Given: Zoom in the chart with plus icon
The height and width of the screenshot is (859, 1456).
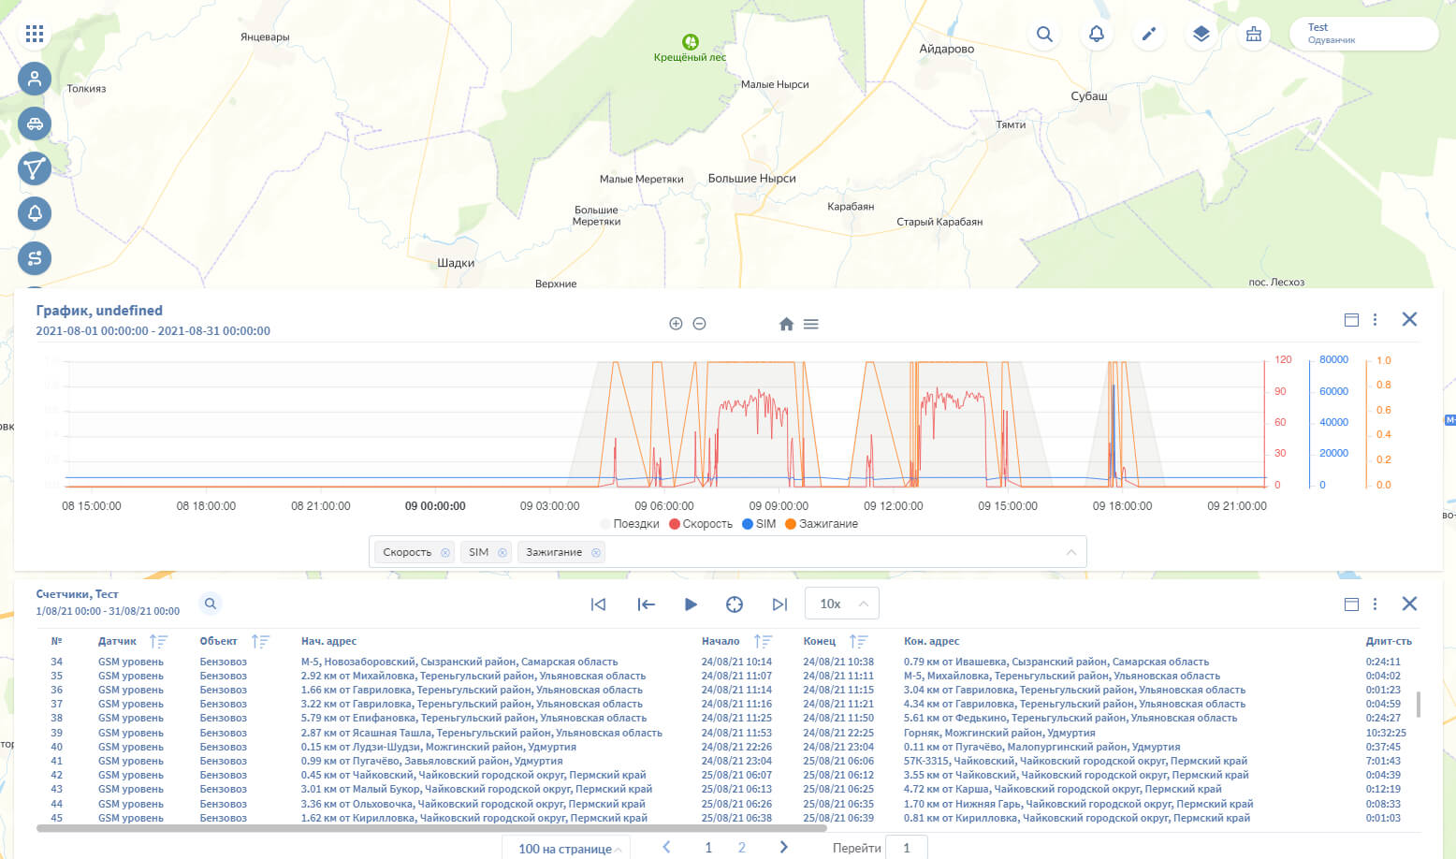Looking at the screenshot, I should [x=676, y=324].
